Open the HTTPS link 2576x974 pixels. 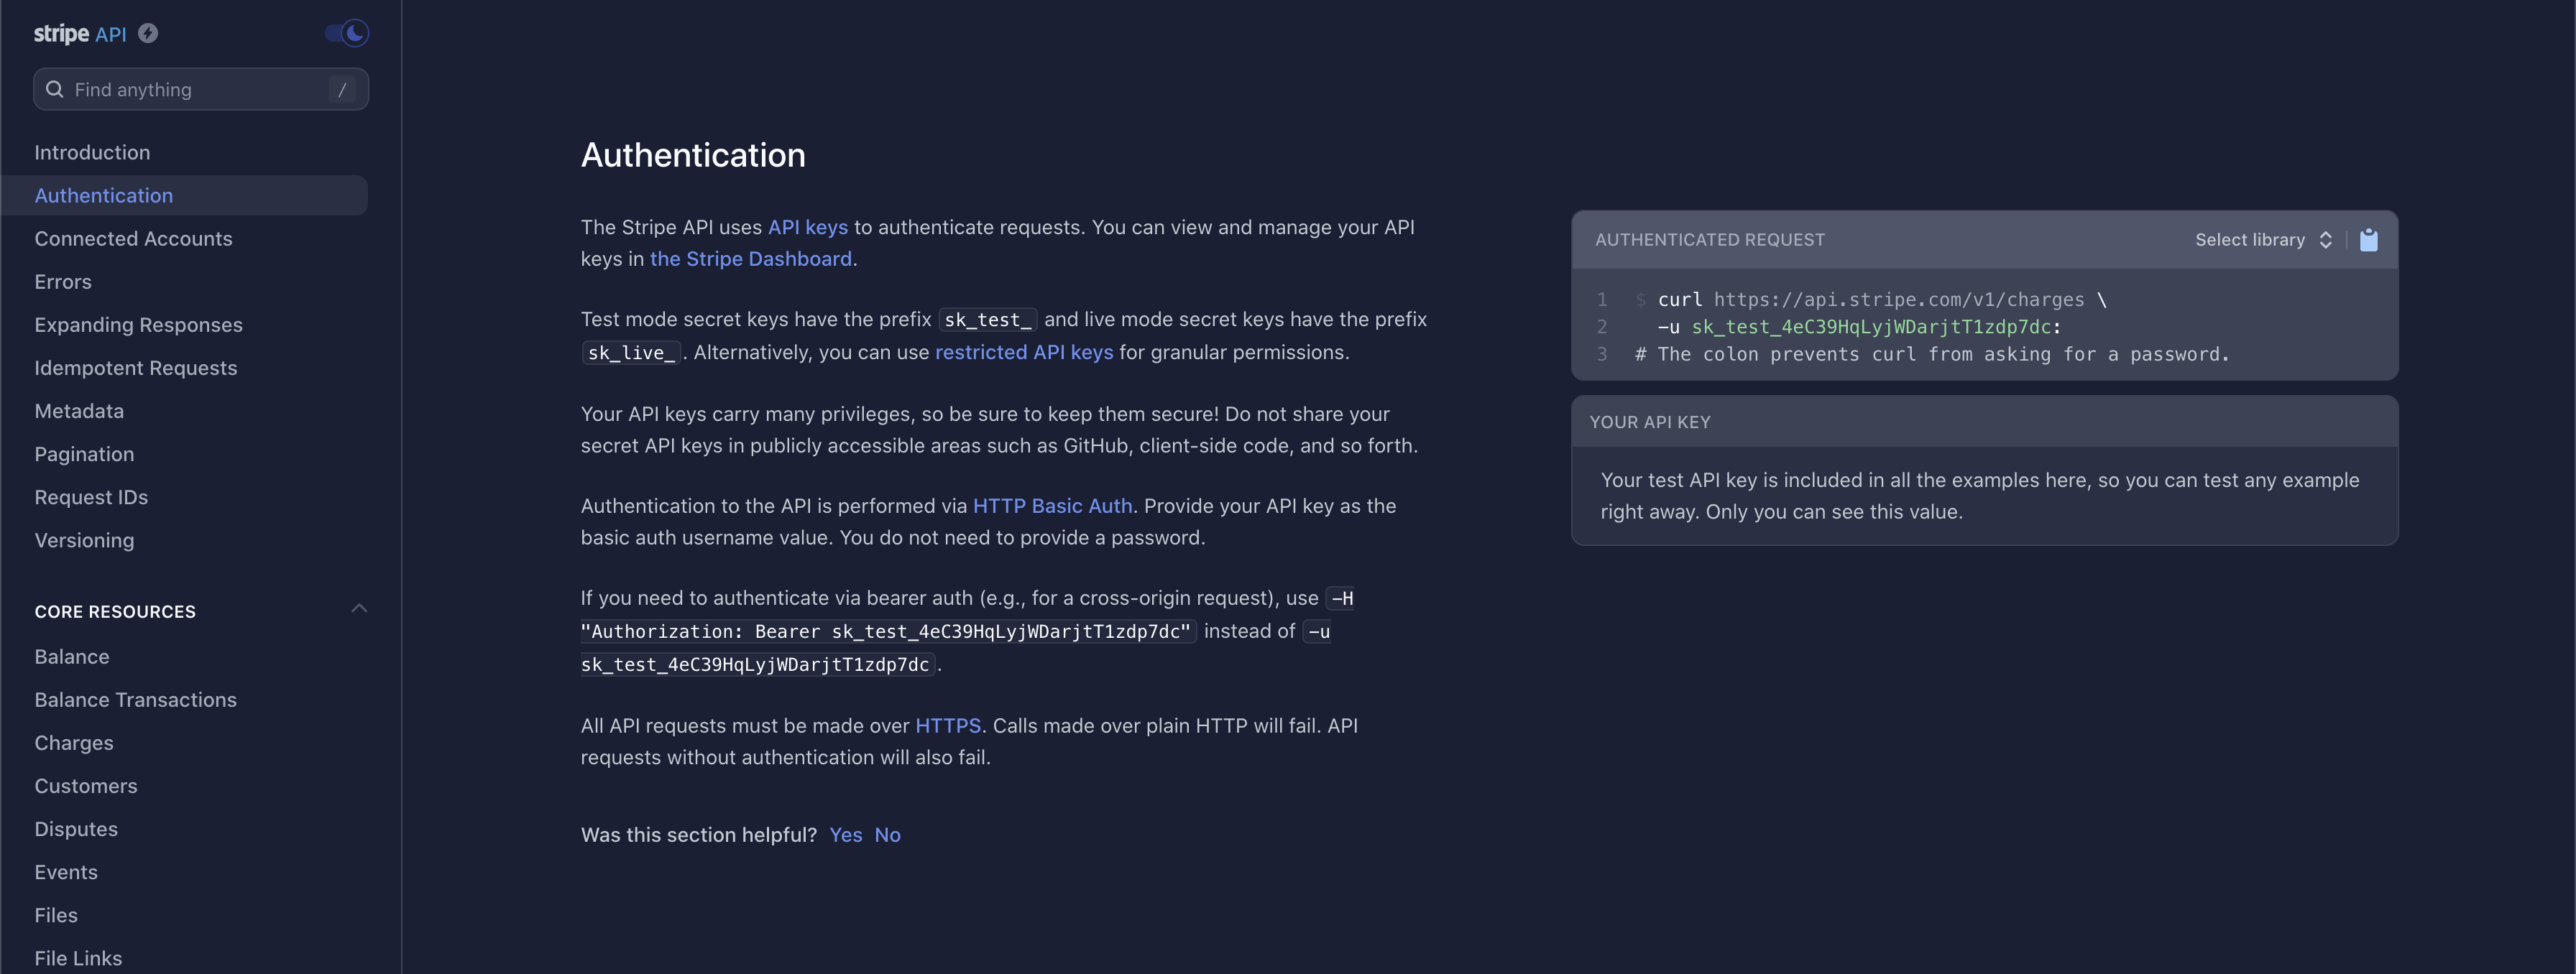click(947, 726)
